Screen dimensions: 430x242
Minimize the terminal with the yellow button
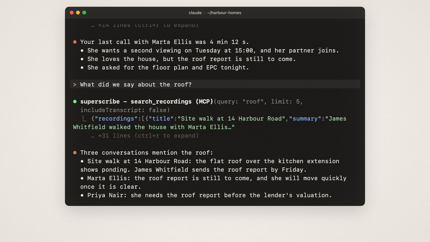[78, 13]
